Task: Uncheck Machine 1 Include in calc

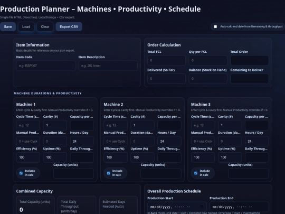Action: click(x=21, y=173)
